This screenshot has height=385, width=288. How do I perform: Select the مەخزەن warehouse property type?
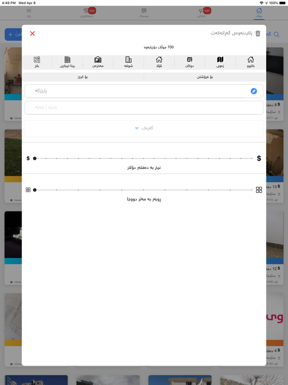pos(98,62)
